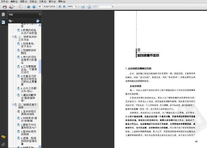Click bookmark page icon beside 2.加班背后
Viewport: 207px width, 148px height.
point(19,118)
